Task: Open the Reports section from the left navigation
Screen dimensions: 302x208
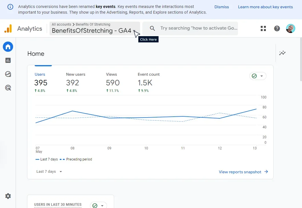Action: point(8,60)
